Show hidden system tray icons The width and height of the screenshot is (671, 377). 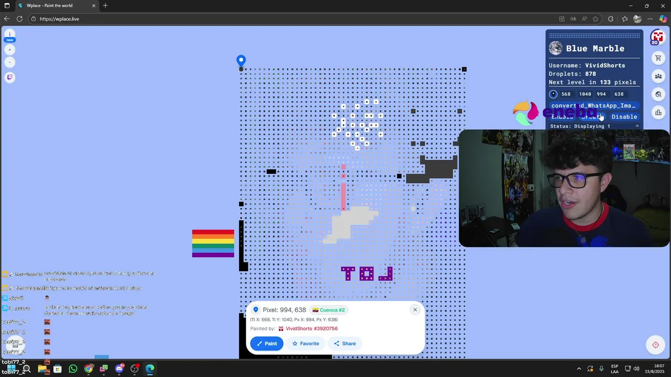tap(579, 369)
